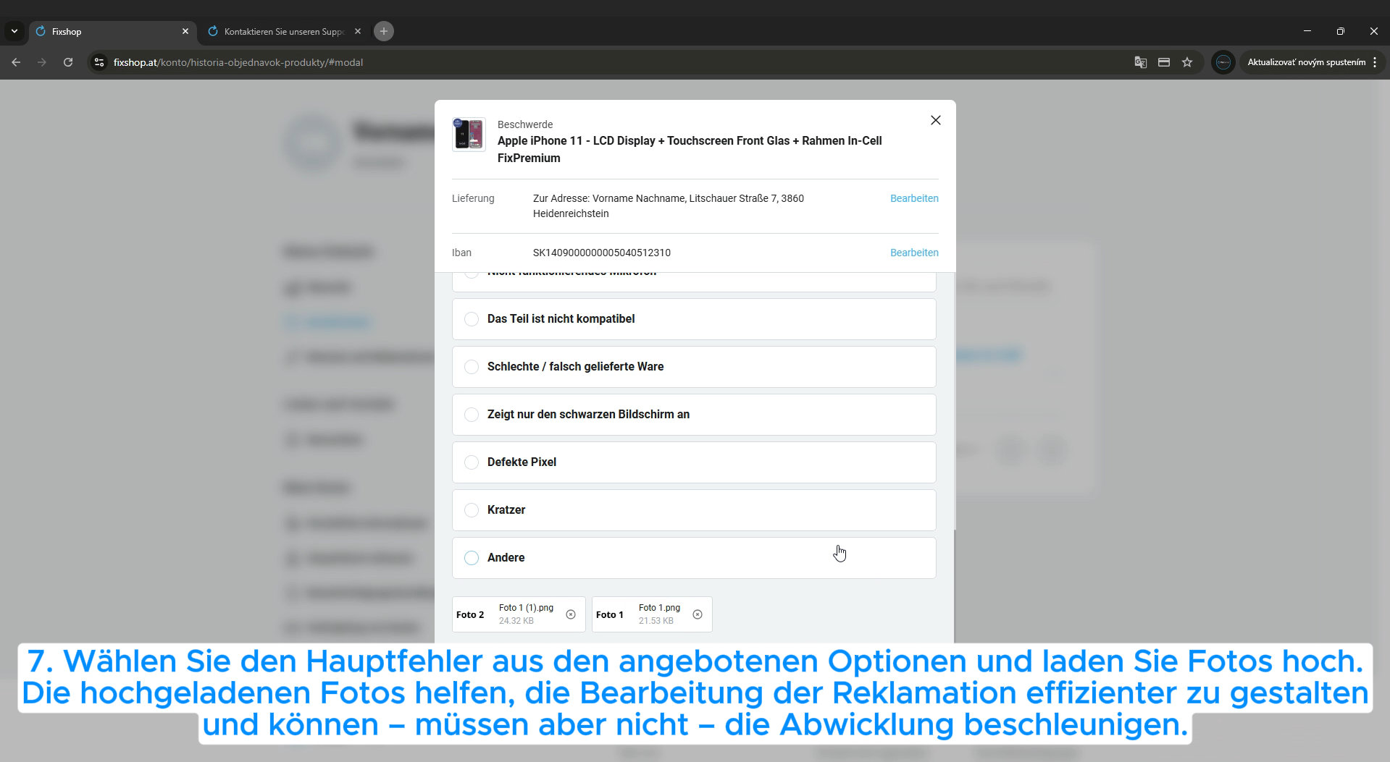The image size is (1390, 762).
Task: Remove uploaded Foto 1.png file
Action: coord(698,614)
